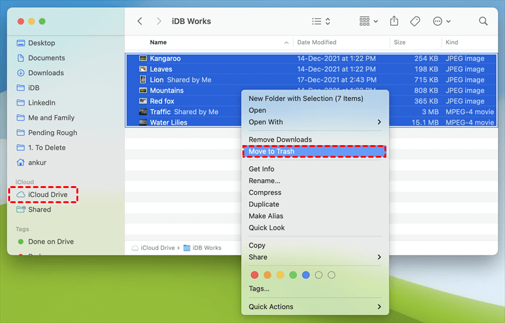Viewport: 505px width, 323px height.
Task: Open the list view style switcher
Action: [x=321, y=21]
